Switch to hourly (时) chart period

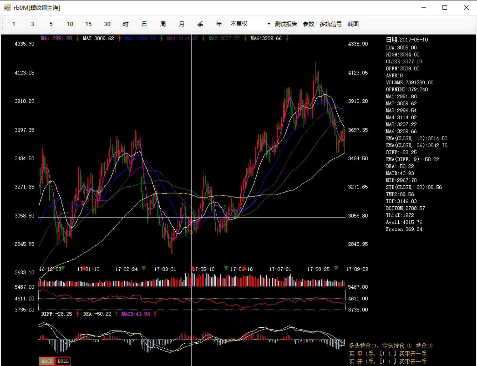tap(126, 24)
